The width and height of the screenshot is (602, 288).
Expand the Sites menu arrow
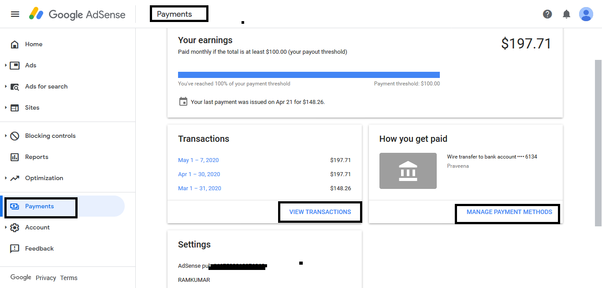[x=6, y=108]
